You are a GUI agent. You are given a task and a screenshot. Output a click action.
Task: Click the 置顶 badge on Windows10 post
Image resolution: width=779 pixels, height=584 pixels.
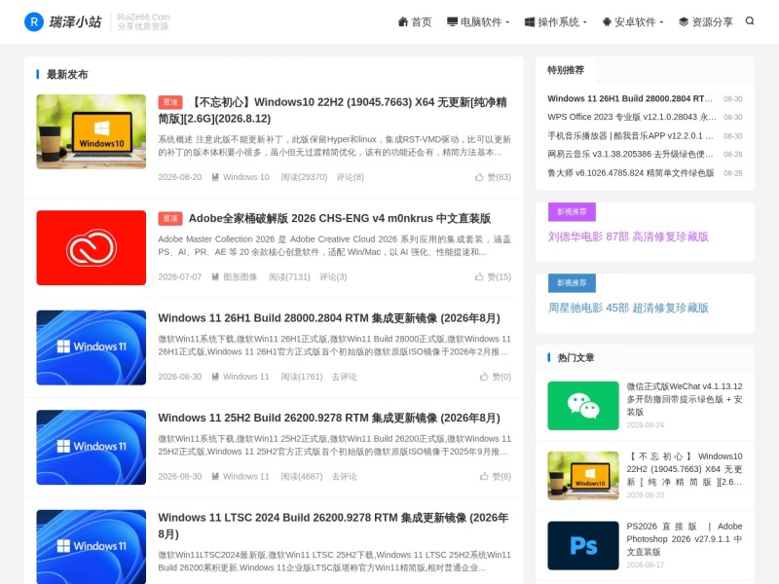point(170,102)
